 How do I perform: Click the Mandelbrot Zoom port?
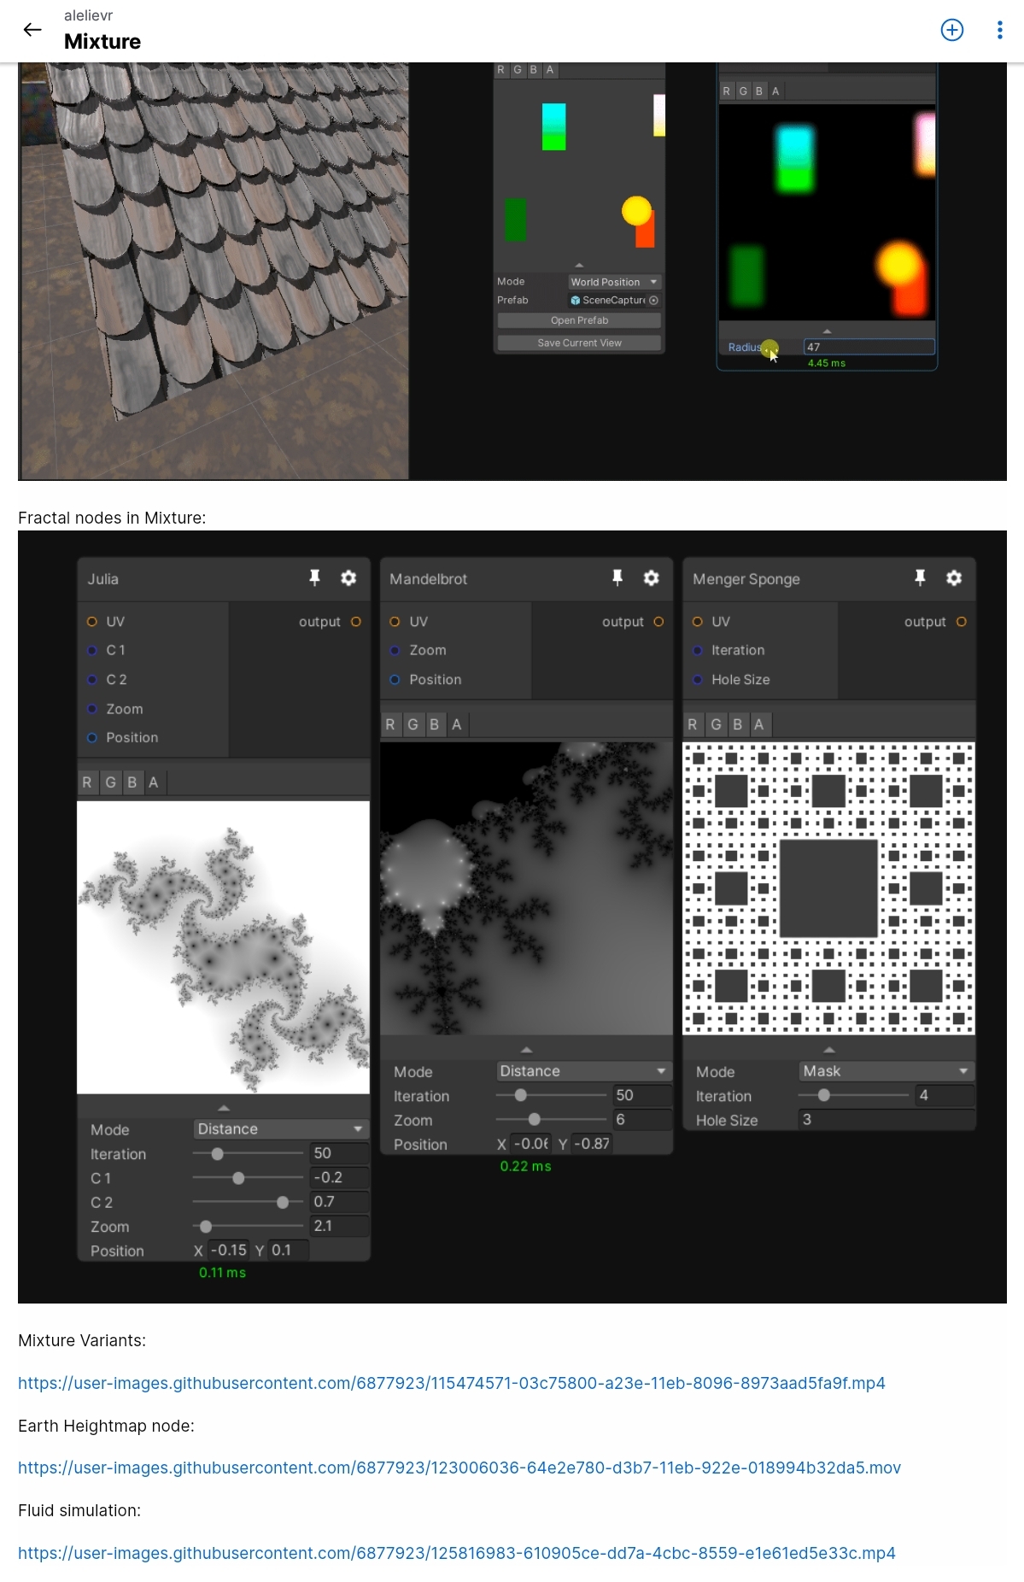[x=395, y=650]
